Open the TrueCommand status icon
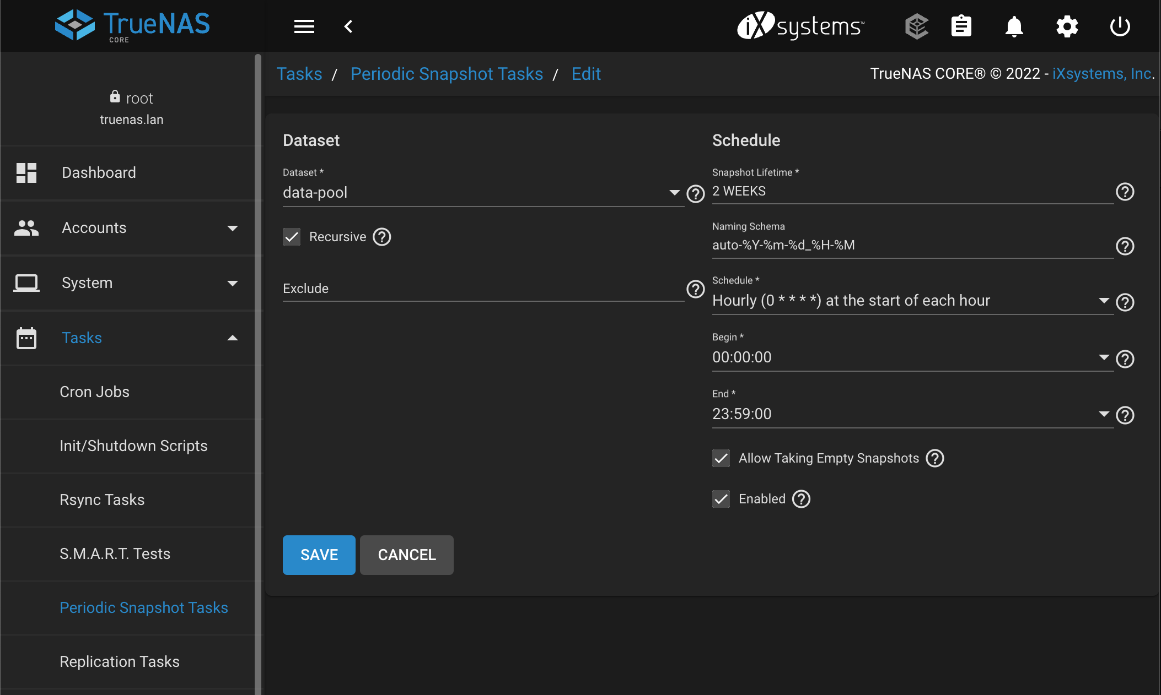 (916, 26)
